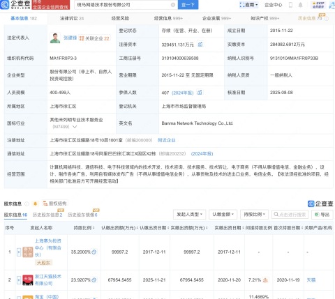Click the 浙江天猫技术 Tmall logo
This screenshot has width=335, height=299.
(28, 280)
